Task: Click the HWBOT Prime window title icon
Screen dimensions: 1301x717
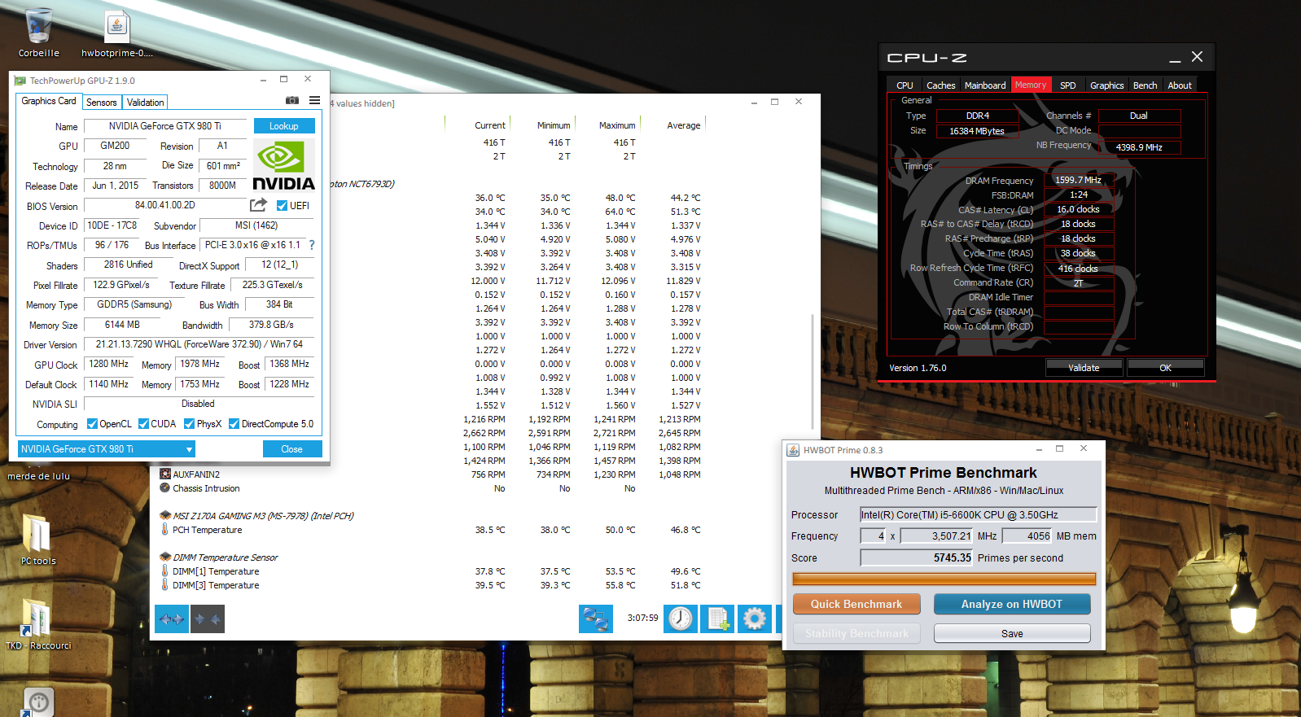Action: pos(793,450)
